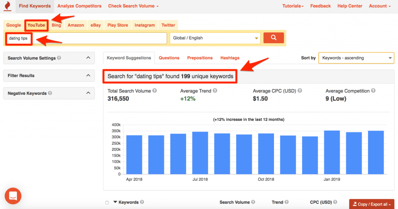
Task: Go to Analyze Competitors
Action: [79, 6]
